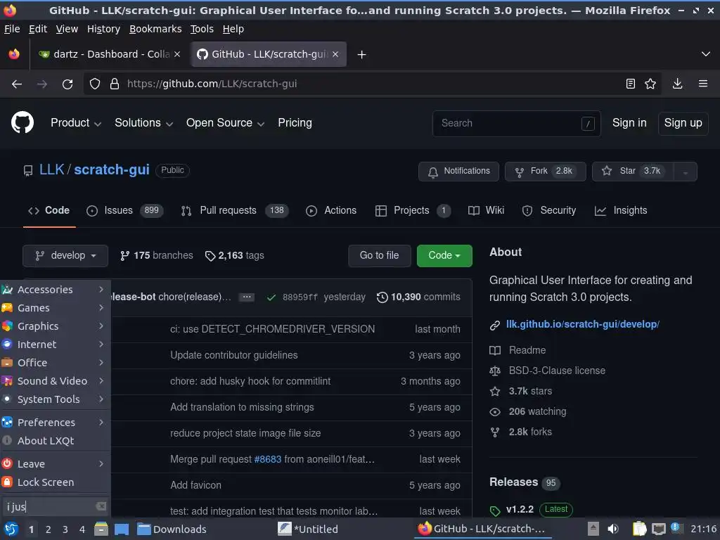Open llk.github.io/scratch-gui/develop/ link
Image resolution: width=720 pixels, height=540 pixels.
tap(583, 324)
